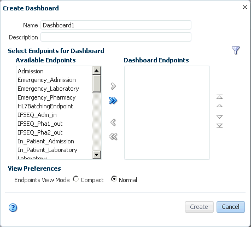Remove selected endpoint from dashboard list
The image size is (251, 227).
tap(113, 123)
